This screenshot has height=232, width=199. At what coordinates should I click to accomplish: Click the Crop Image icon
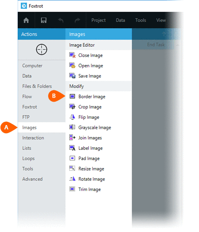point(72,107)
